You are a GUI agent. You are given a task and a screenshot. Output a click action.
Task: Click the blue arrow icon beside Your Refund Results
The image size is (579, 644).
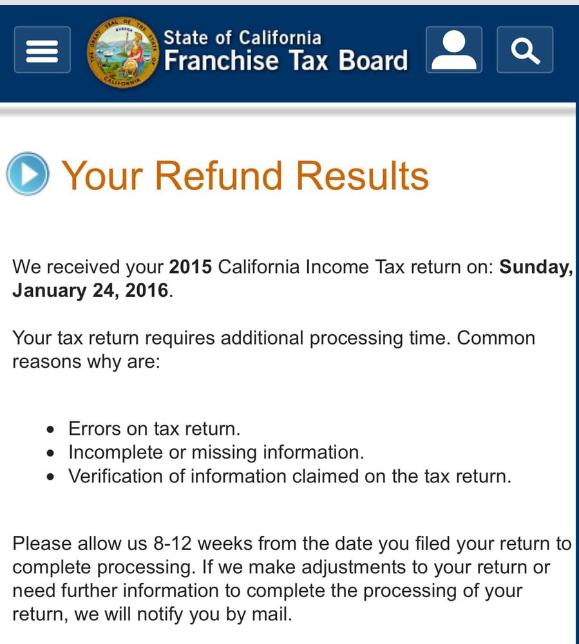point(28,174)
